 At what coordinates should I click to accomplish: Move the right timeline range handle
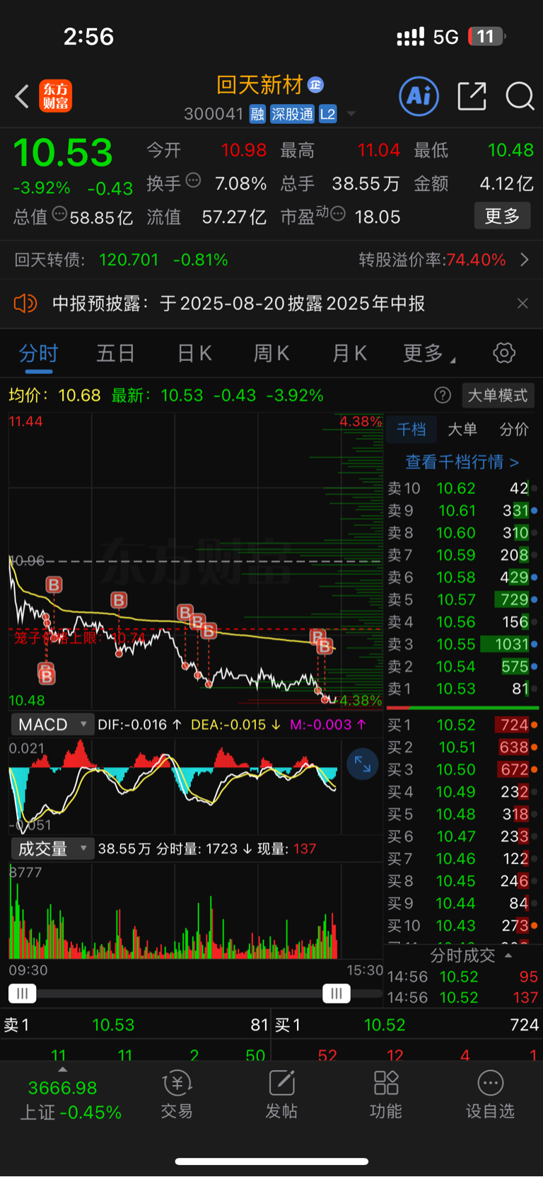tap(337, 994)
